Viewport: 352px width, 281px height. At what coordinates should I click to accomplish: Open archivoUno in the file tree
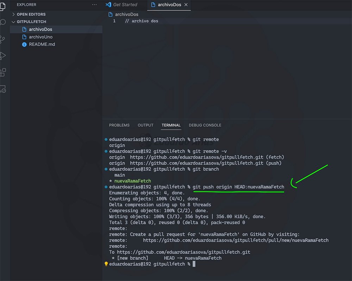[56, 37]
